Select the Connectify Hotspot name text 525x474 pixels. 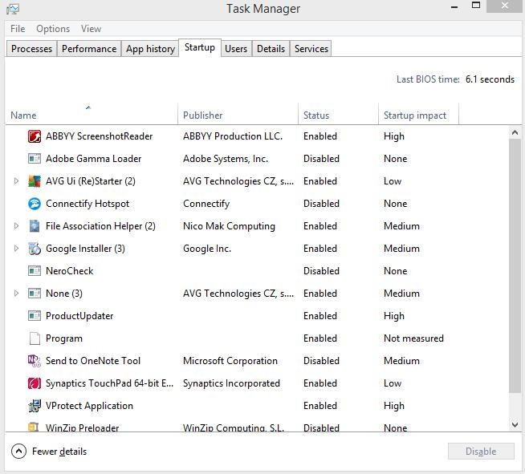point(87,204)
